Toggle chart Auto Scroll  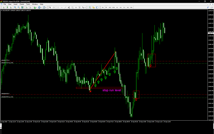click(x=27, y=8)
